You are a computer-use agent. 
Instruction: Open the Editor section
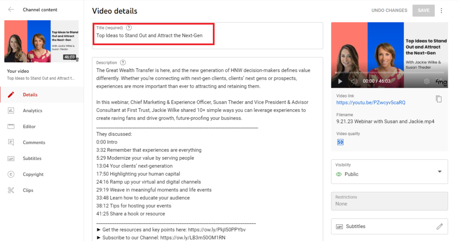point(29,127)
